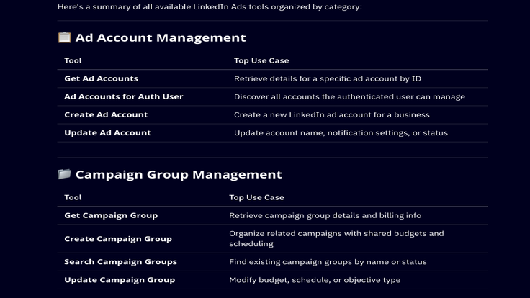530x298 pixels.
Task: Click the Update Campaign Group cell
Action: click(x=120, y=280)
